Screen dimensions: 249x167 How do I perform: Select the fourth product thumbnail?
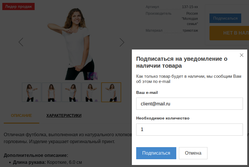click(91, 92)
